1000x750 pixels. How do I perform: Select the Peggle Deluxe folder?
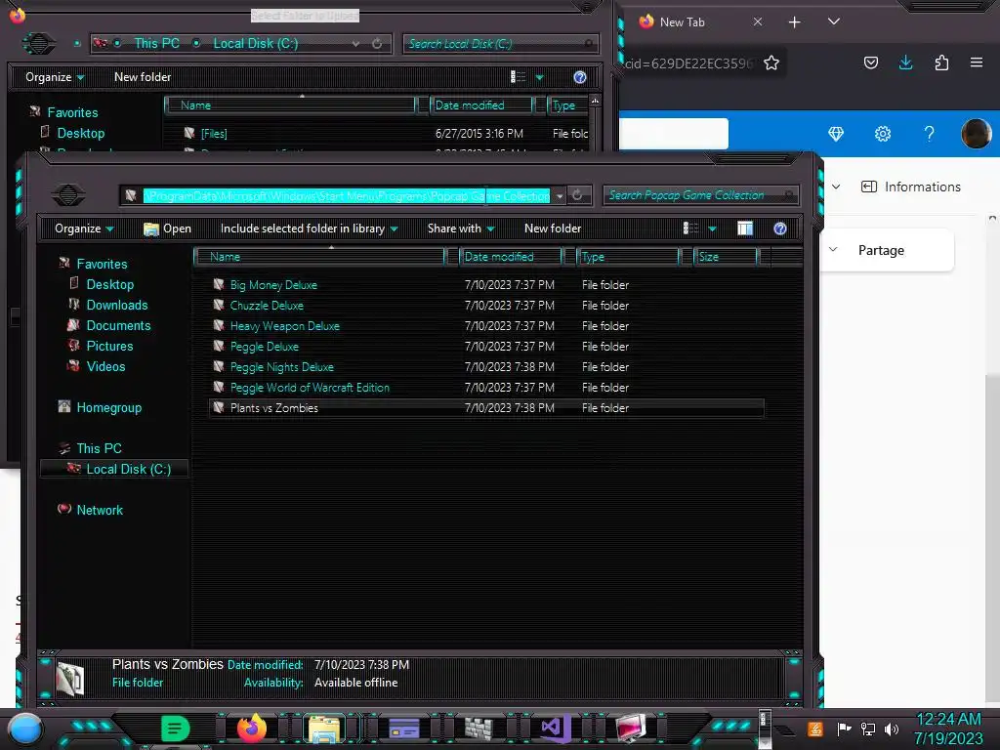coord(264,347)
